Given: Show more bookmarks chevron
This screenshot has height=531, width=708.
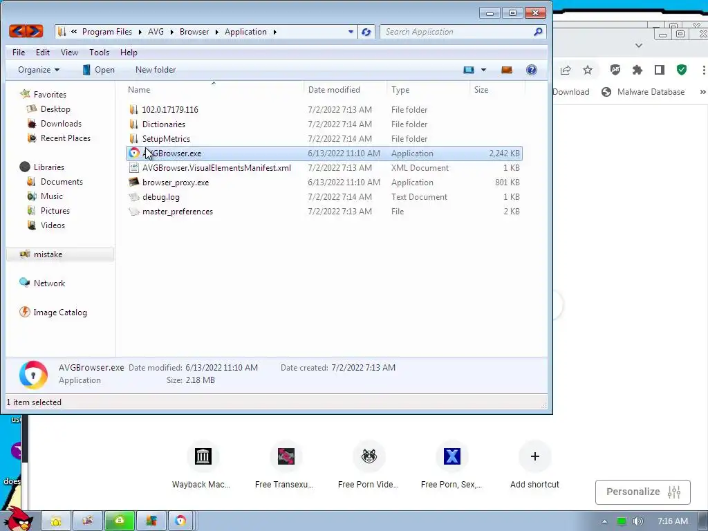Looking at the screenshot, I should click(x=702, y=92).
